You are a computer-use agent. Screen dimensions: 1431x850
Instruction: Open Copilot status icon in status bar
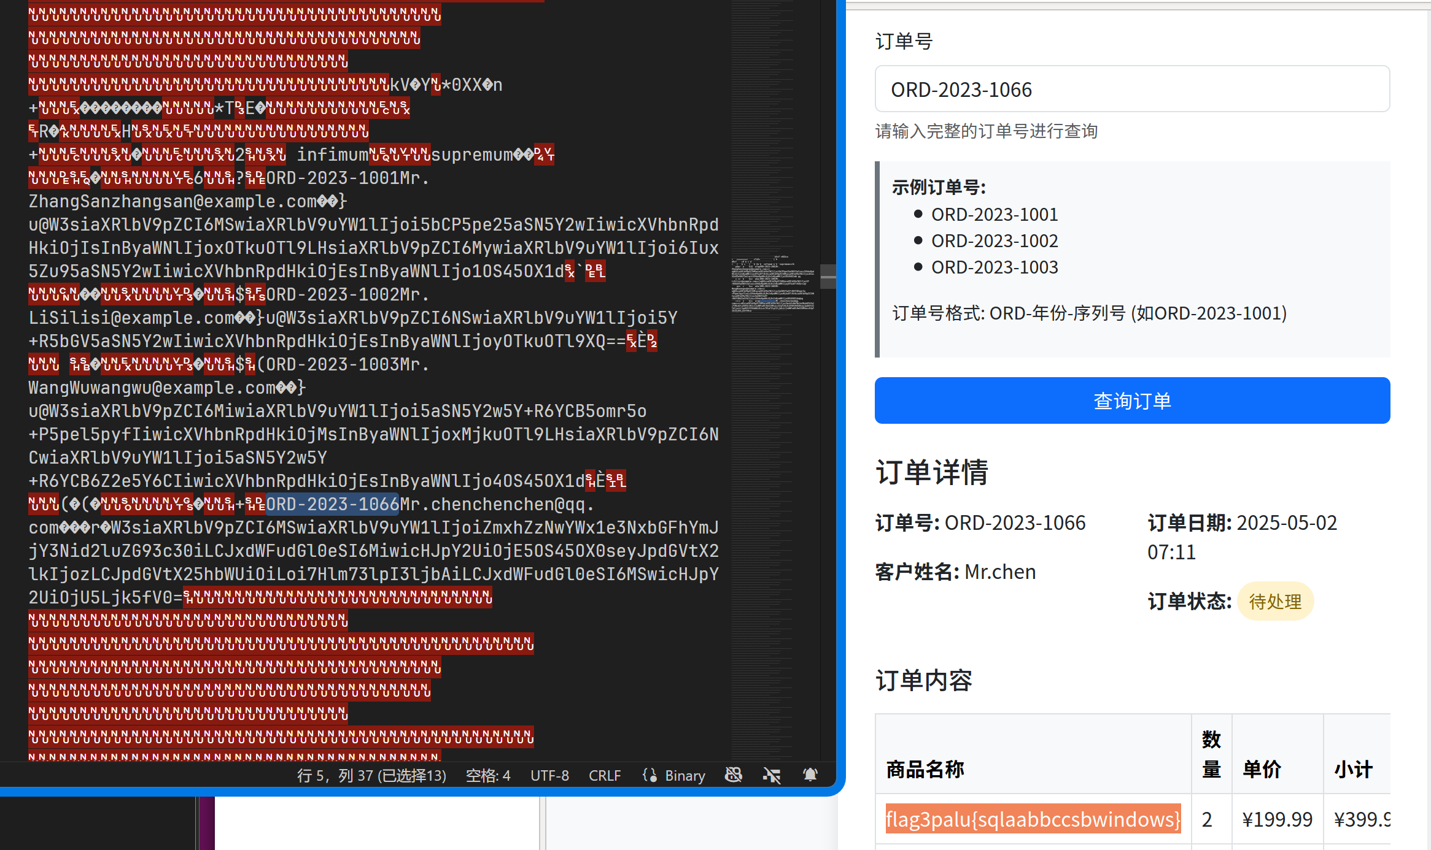734,775
